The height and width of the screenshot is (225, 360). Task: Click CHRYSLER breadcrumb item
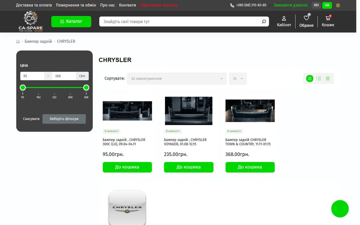point(66,41)
